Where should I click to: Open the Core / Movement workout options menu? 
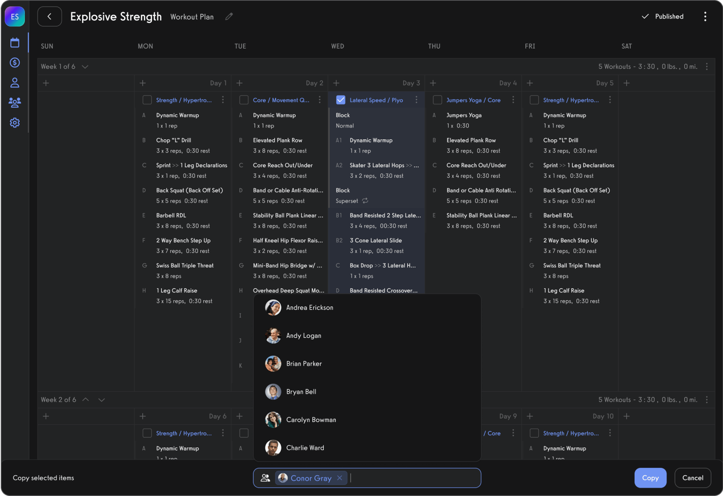319,100
